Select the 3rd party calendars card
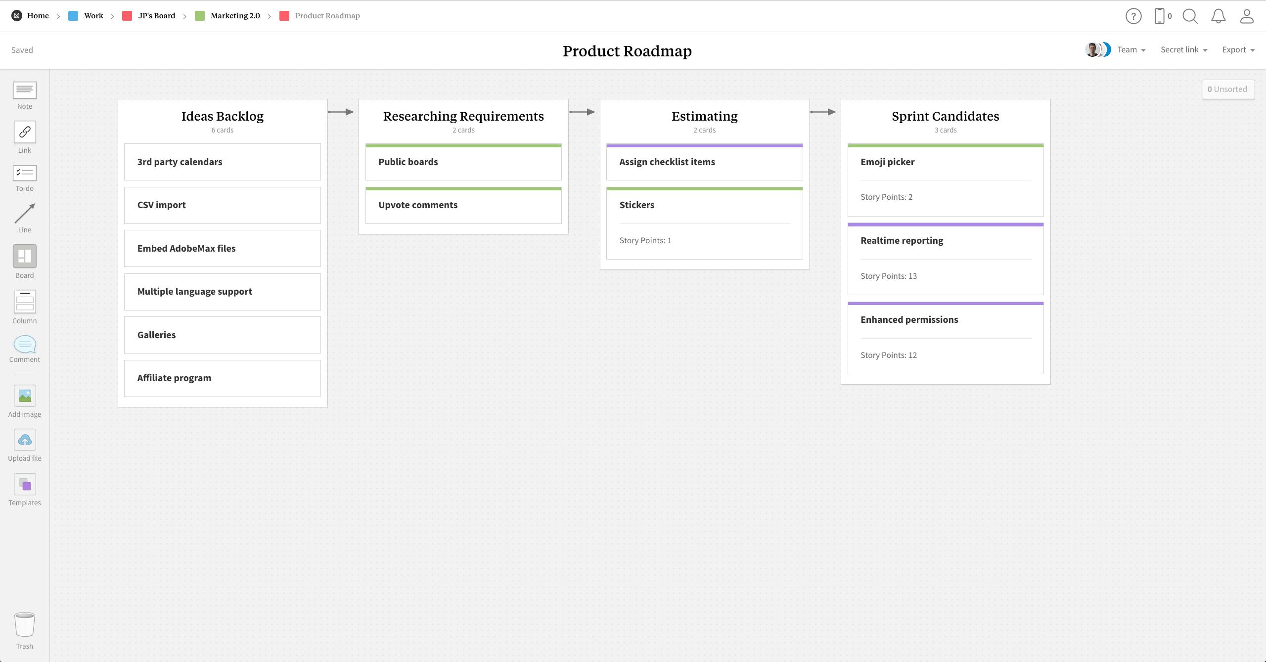Image resolution: width=1266 pixels, height=662 pixels. (223, 162)
